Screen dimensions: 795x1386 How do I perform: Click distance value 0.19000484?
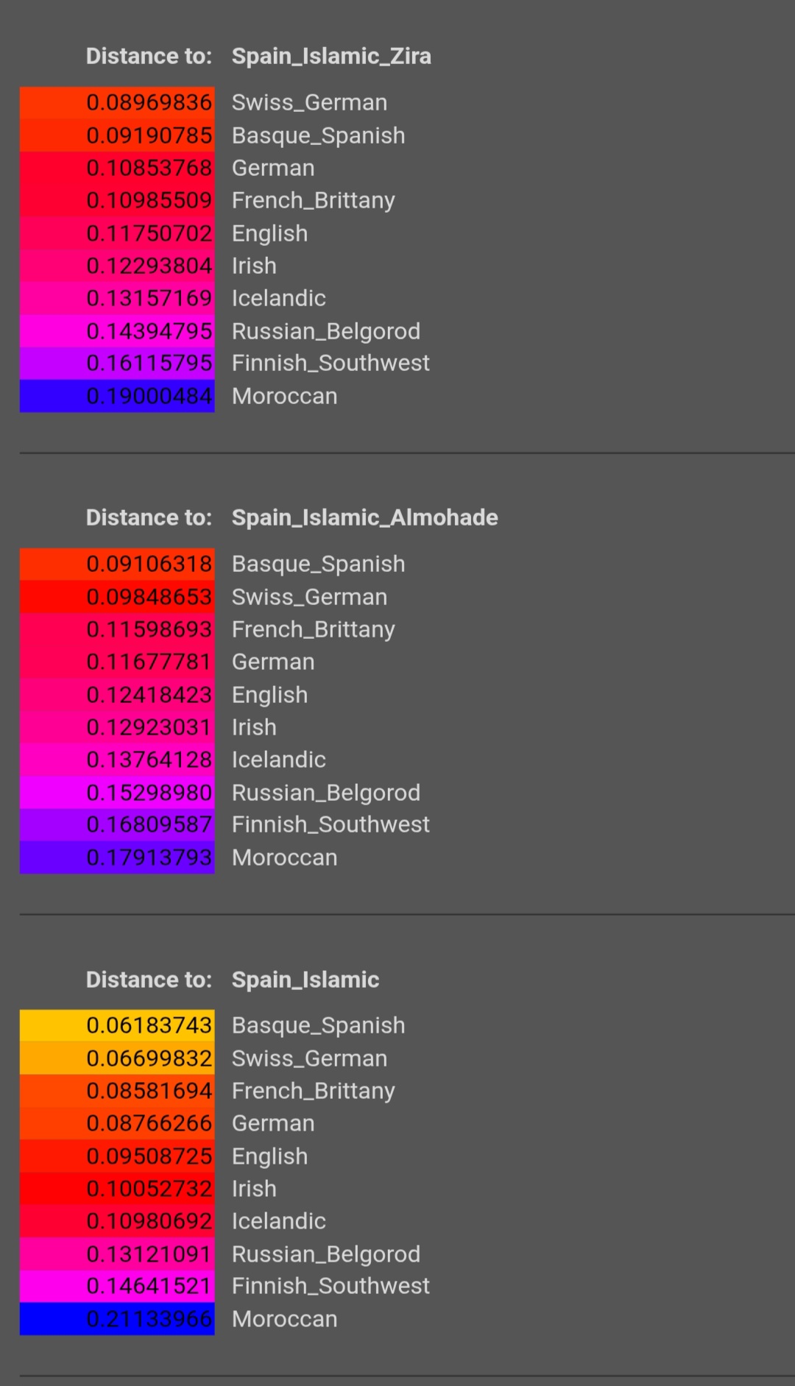click(117, 396)
